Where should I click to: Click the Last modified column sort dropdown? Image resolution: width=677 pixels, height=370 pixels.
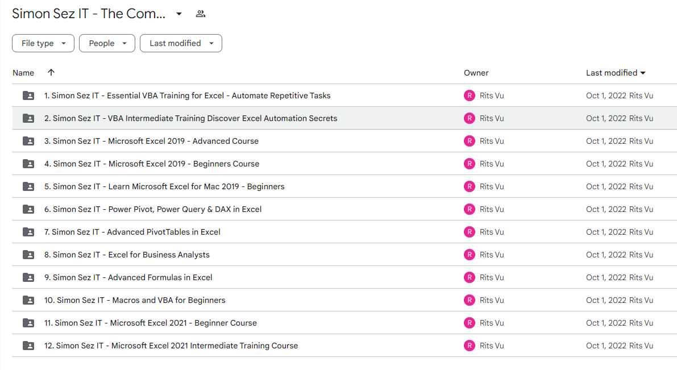643,73
